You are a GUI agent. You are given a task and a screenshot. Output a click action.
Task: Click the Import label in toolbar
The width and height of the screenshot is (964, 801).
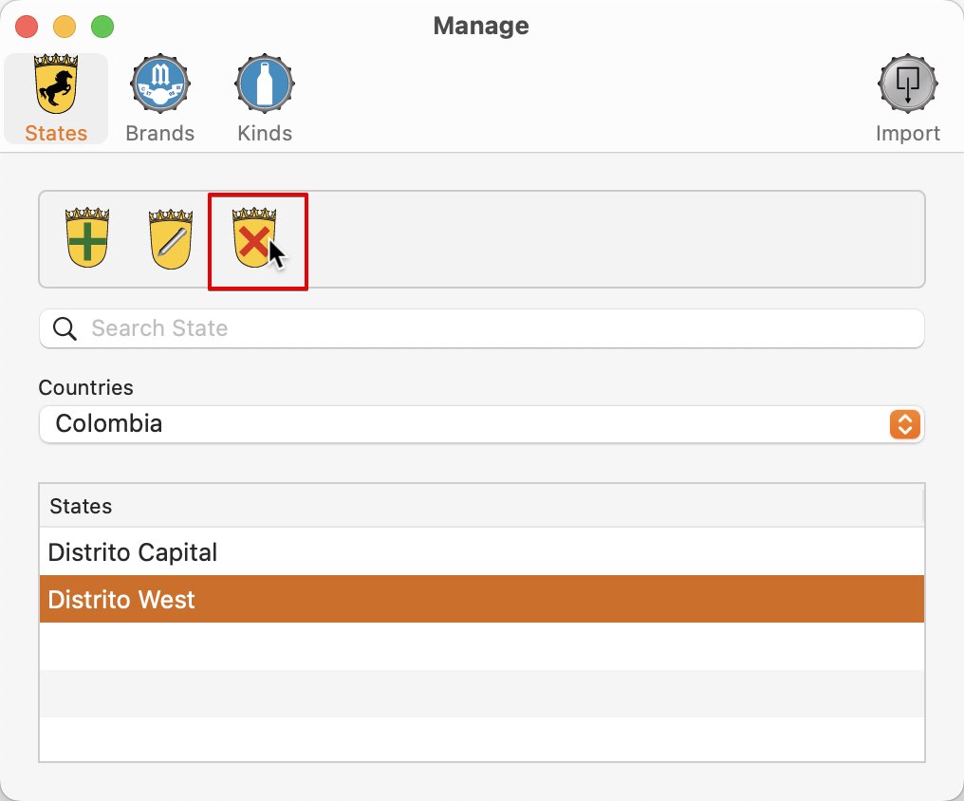coord(907,134)
